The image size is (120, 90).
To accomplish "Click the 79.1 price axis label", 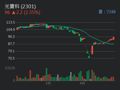I will 11,51.
